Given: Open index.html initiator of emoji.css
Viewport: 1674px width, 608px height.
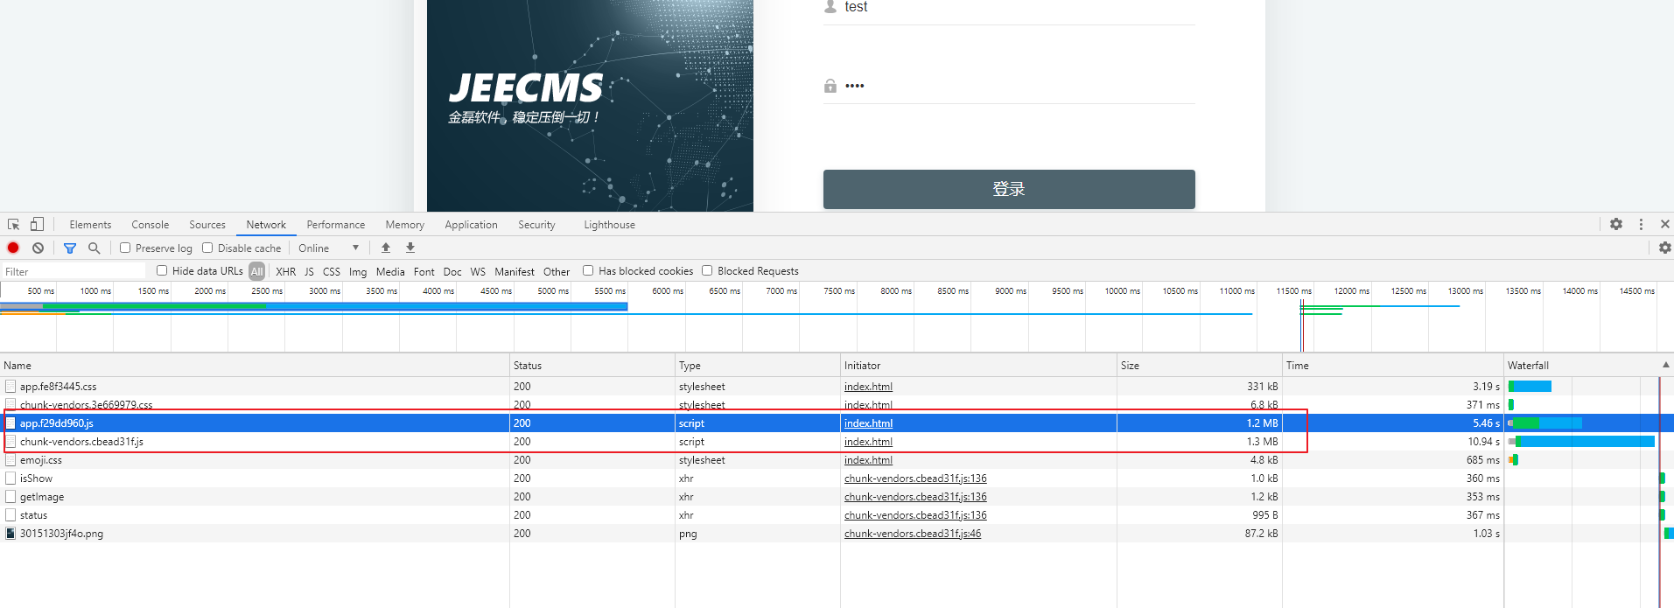Looking at the screenshot, I should click(868, 460).
